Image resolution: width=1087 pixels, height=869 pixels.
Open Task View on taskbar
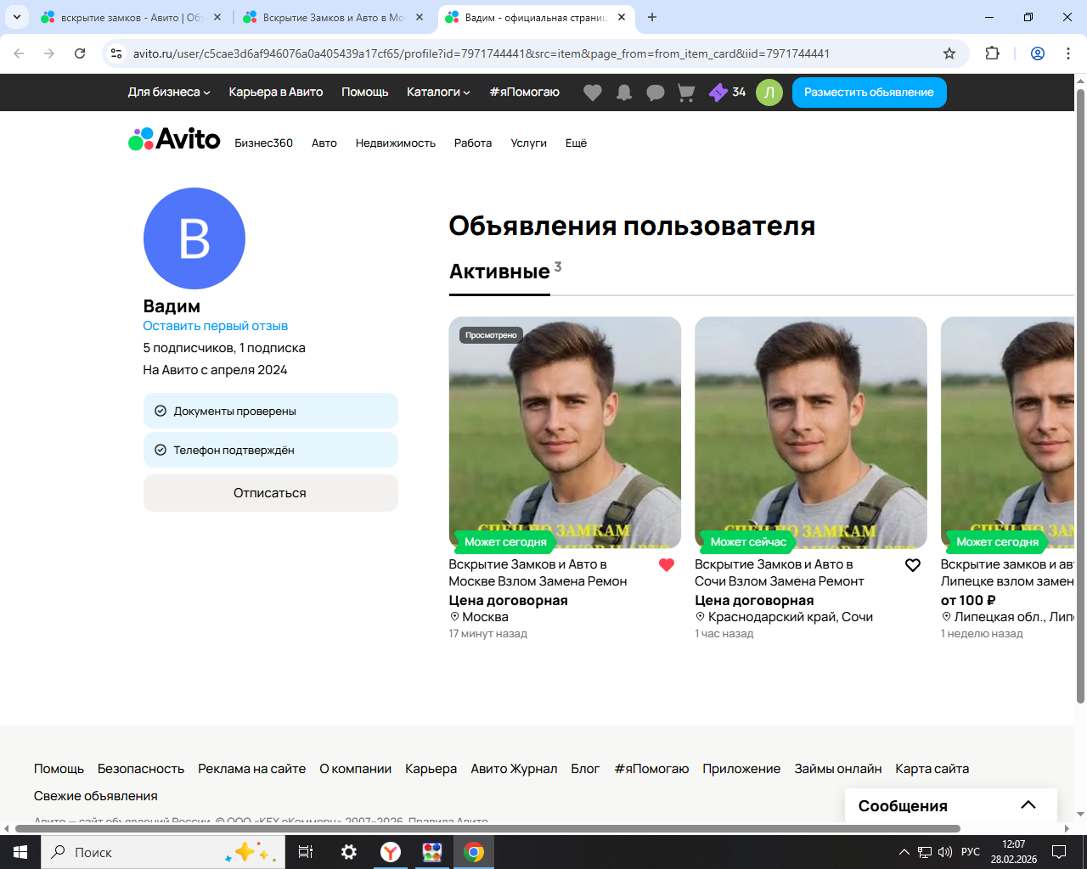306,852
